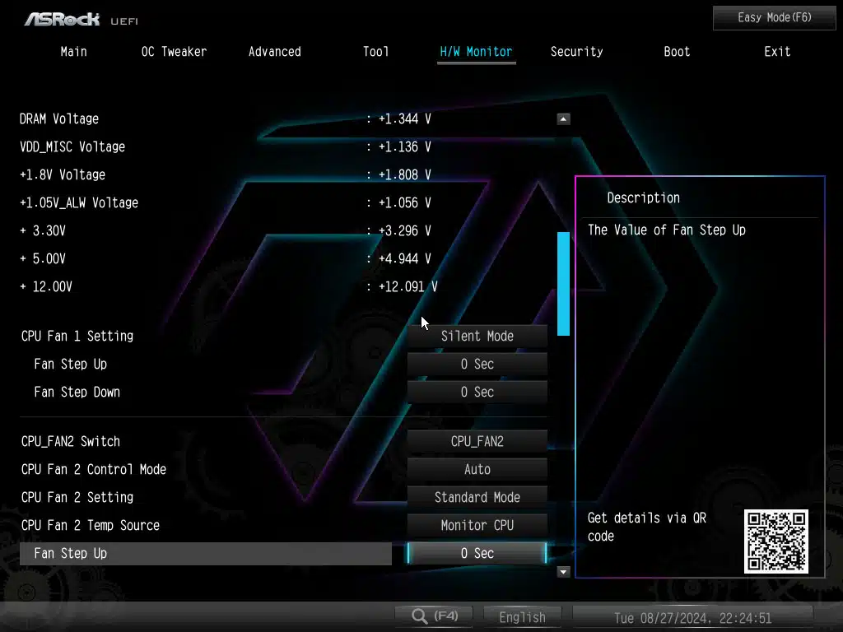Select the CPU Fan 1 Setting label

[77, 337]
